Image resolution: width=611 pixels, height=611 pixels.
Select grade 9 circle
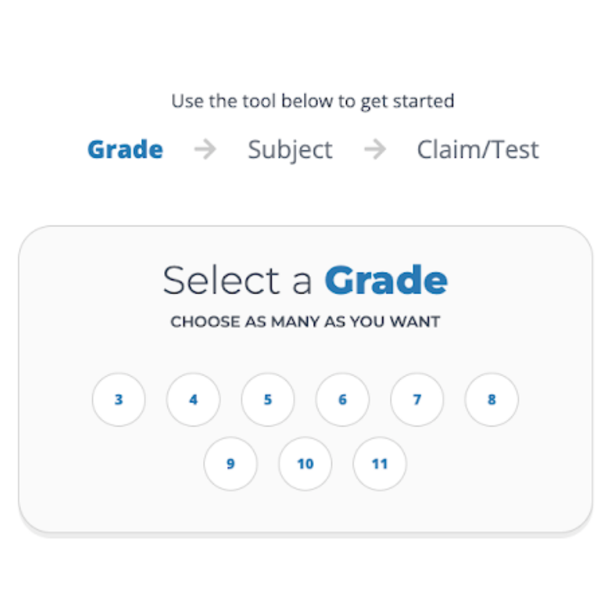point(231,464)
